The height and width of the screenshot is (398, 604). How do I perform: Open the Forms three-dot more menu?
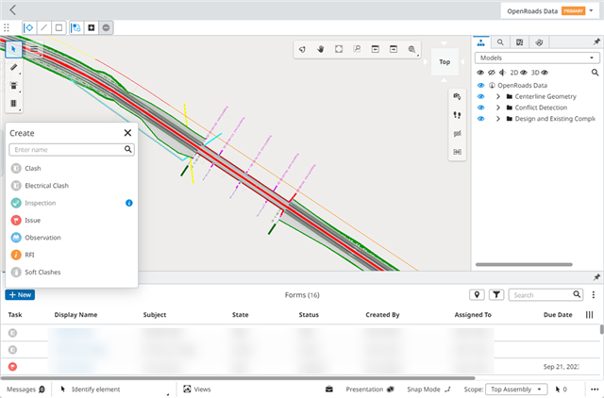click(x=594, y=295)
